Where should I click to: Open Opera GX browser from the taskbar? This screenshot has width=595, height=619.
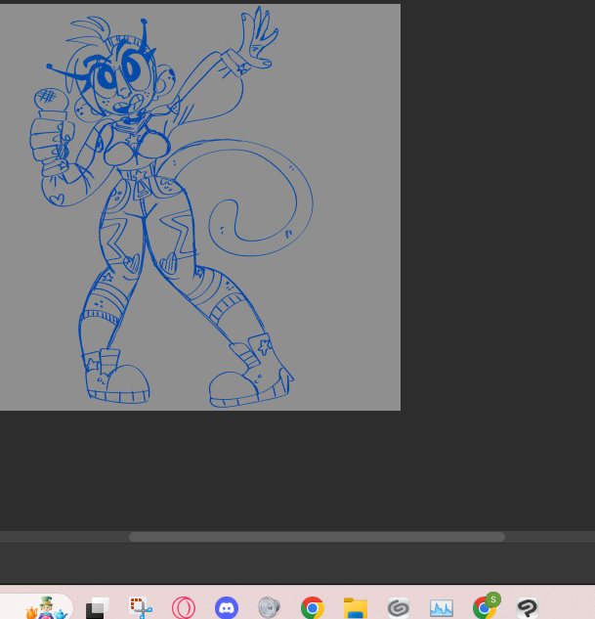point(184,608)
